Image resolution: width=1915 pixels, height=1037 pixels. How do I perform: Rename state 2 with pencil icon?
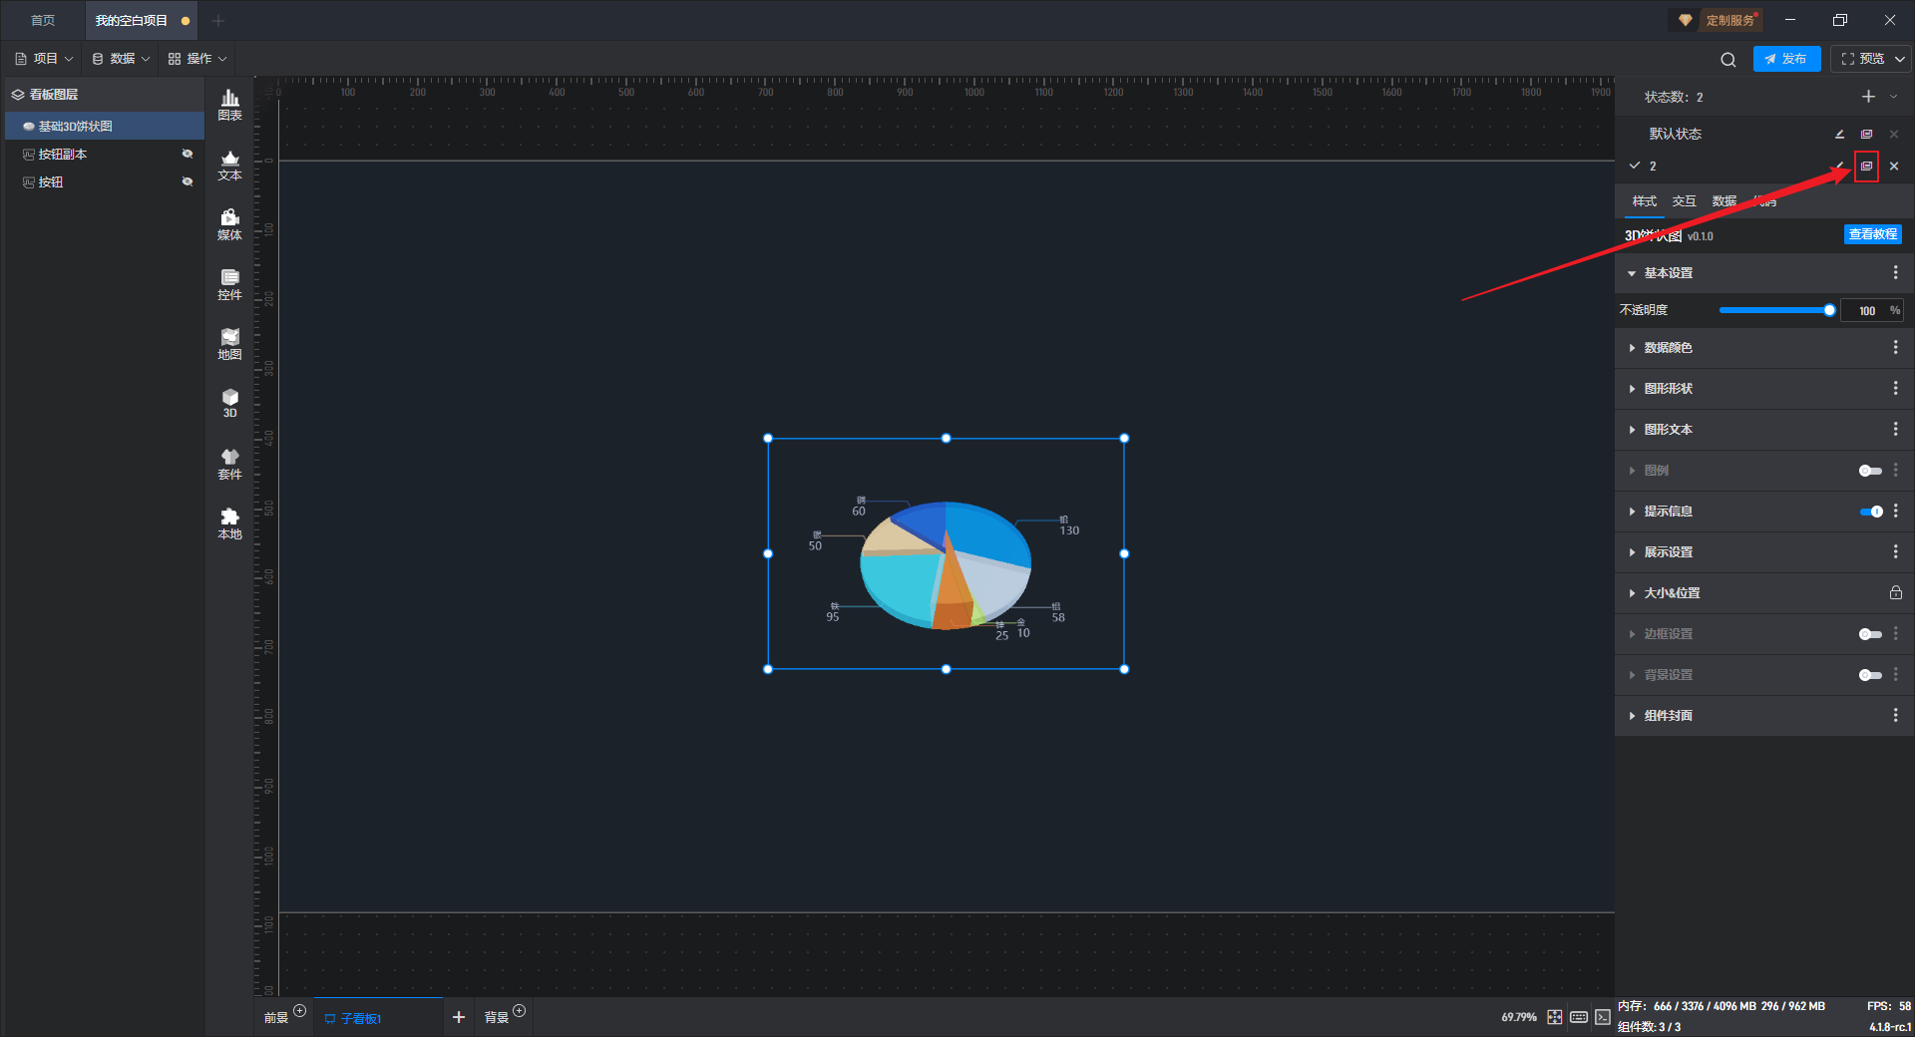pyautogui.click(x=1839, y=166)
